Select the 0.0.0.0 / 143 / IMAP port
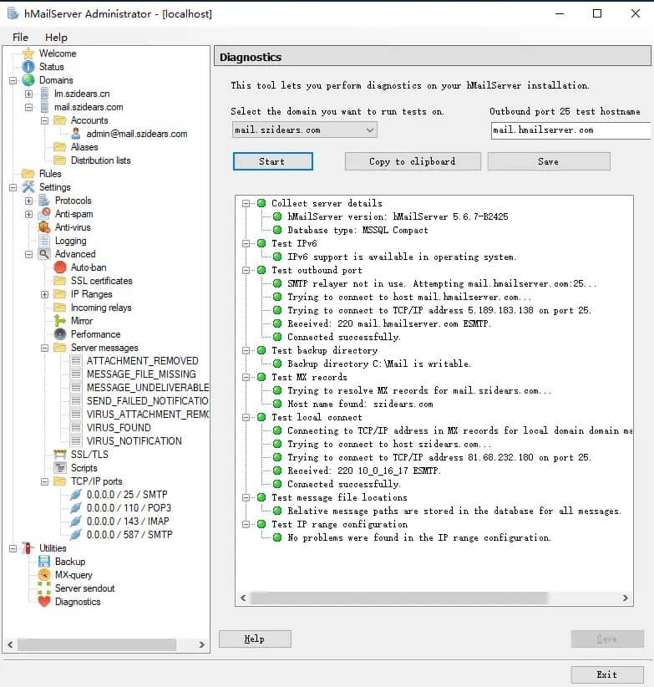 click(128, 522)
